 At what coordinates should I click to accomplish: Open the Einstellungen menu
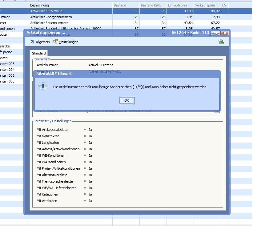[x=68, y=42]
